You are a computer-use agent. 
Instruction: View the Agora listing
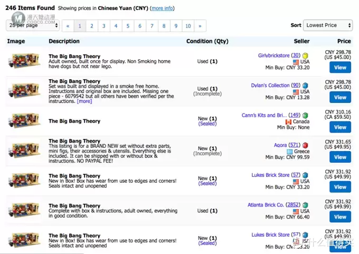tap(340, 157)
